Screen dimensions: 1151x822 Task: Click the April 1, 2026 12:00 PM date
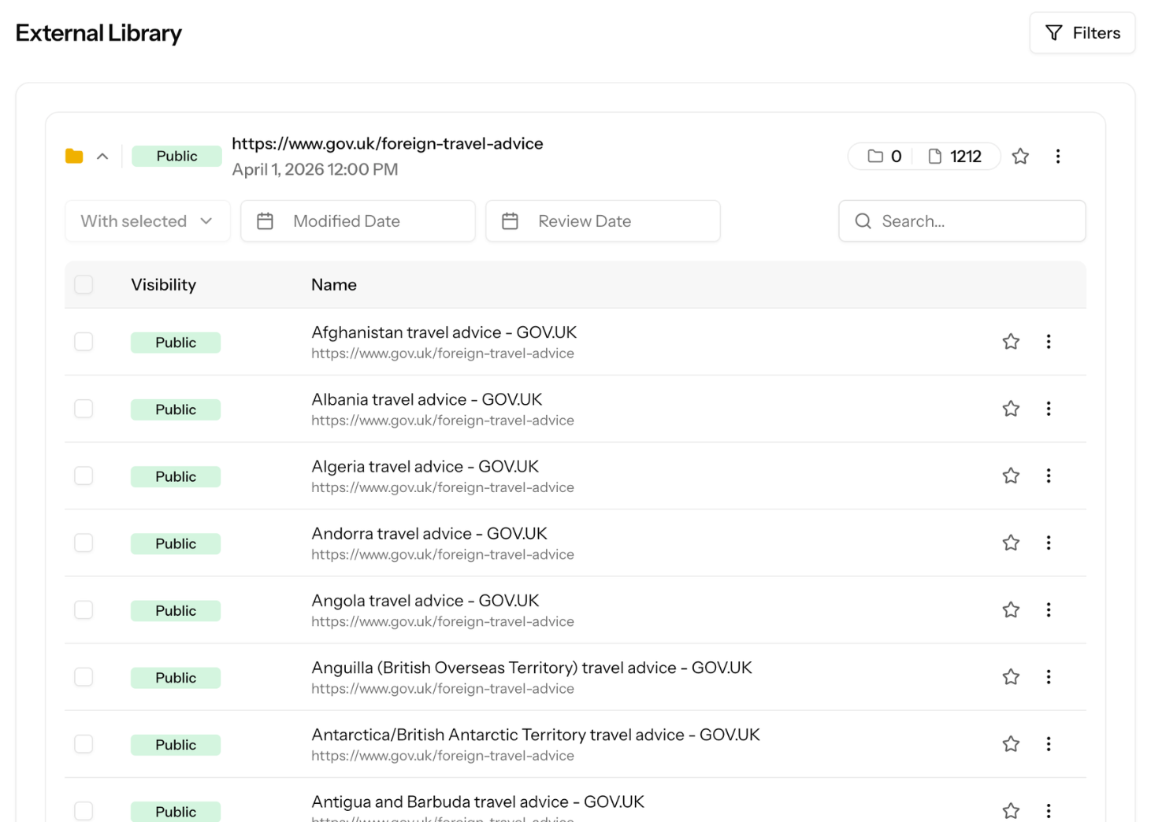(x=314, y=169)
